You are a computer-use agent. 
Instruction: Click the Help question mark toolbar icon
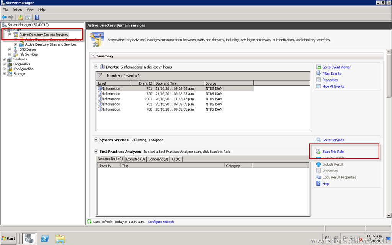pos(37,17)
